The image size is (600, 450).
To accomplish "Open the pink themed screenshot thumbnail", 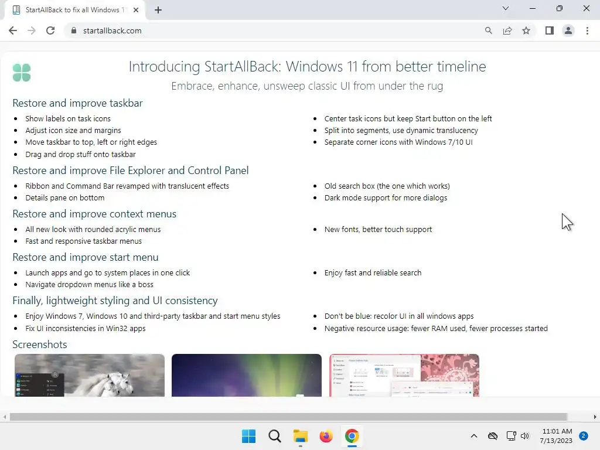I will [x=404, y=375].
